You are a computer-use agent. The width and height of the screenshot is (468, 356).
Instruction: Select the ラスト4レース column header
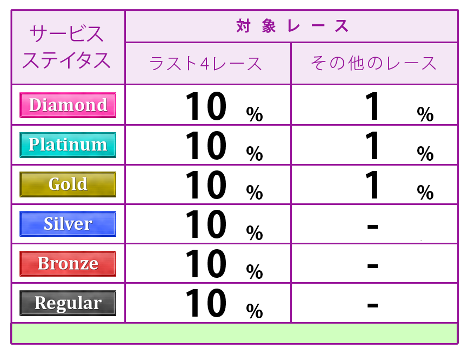click(x=208, y=64)
